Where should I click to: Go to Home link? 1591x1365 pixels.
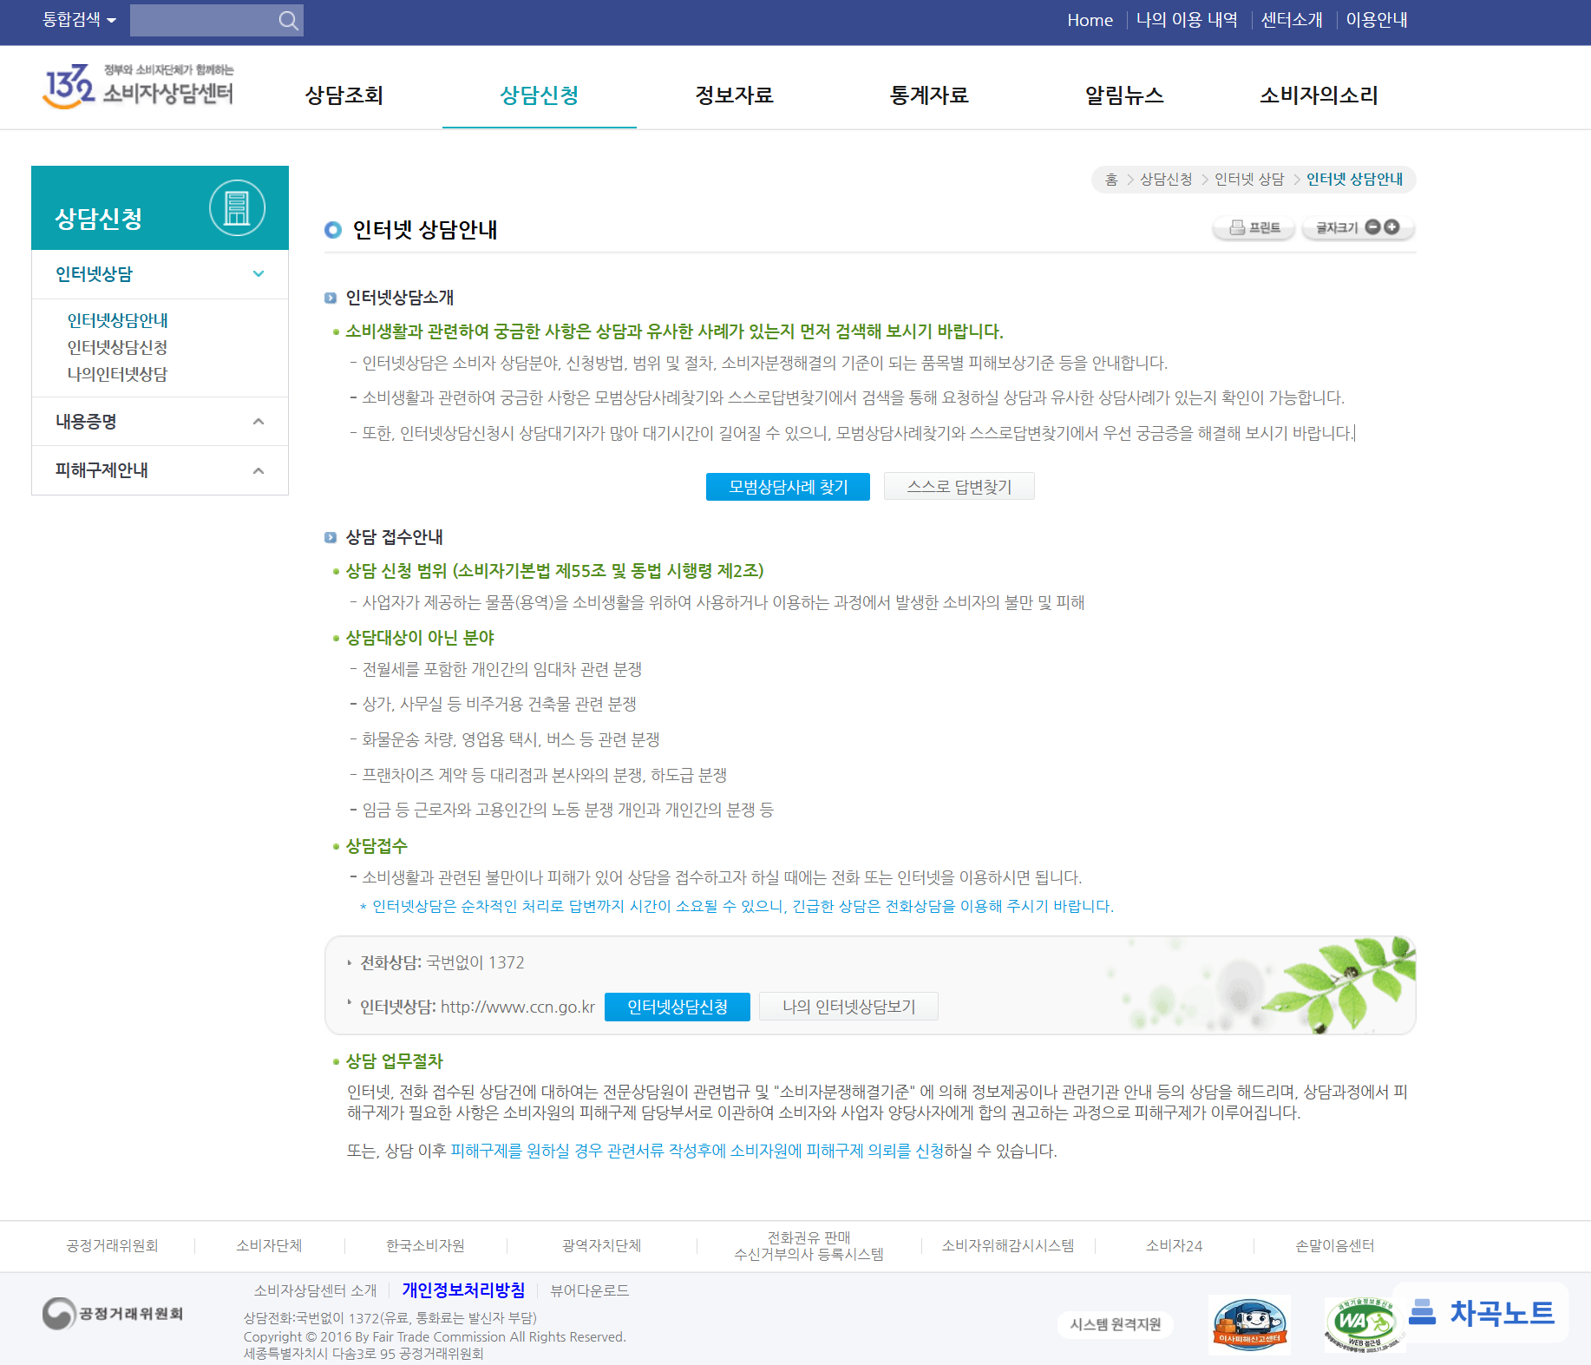point(1090,20)
